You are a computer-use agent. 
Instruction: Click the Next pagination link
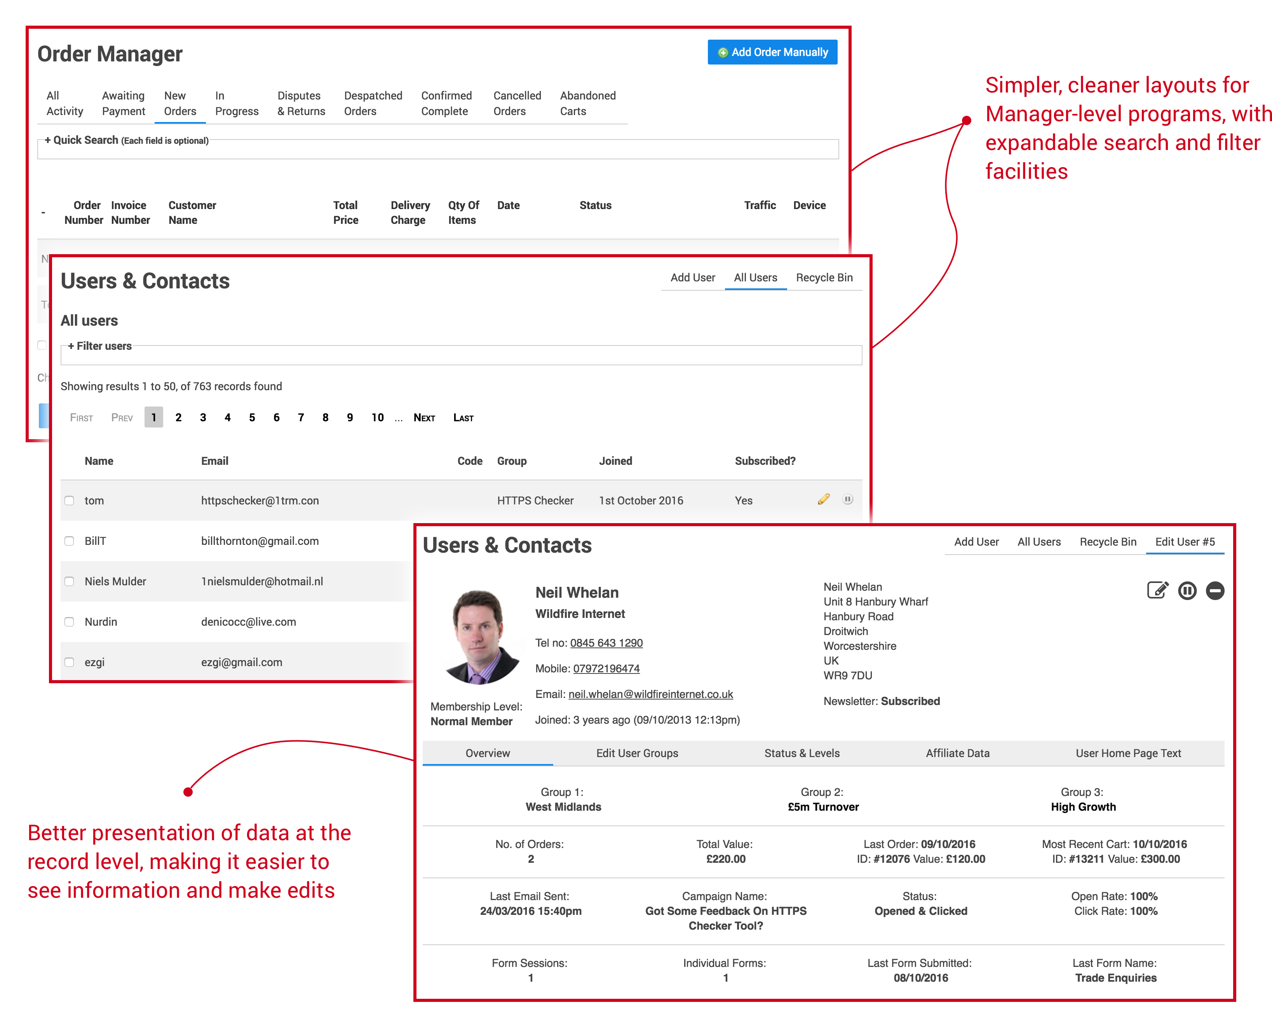[424, 418]
